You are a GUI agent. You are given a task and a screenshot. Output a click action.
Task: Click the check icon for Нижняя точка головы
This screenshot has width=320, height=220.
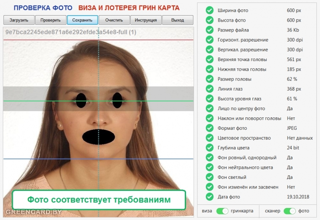(210, 69)
